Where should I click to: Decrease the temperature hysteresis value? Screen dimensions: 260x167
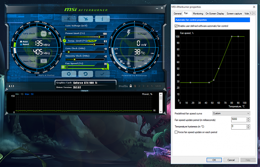248,128
